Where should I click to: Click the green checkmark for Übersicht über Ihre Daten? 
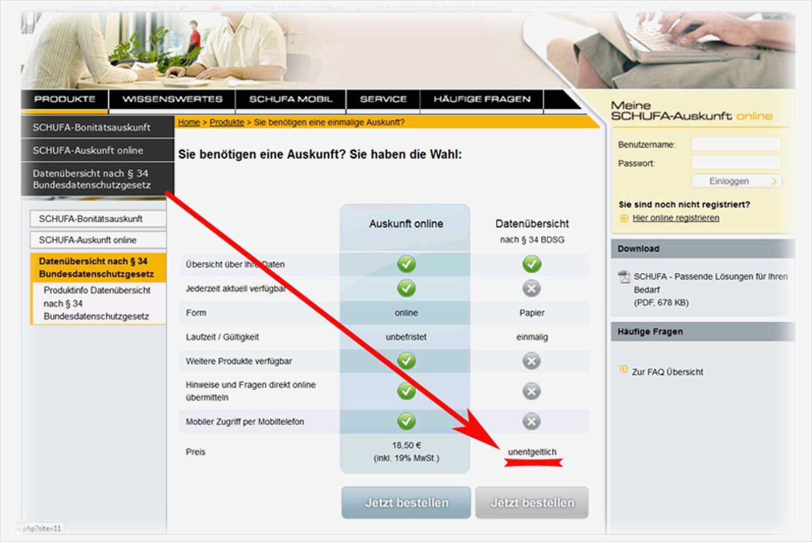click(x=406, y=264)
